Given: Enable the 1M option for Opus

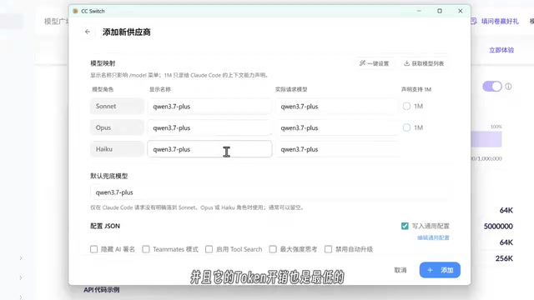Looking at the screenshot, I should [x=406, y=127].
